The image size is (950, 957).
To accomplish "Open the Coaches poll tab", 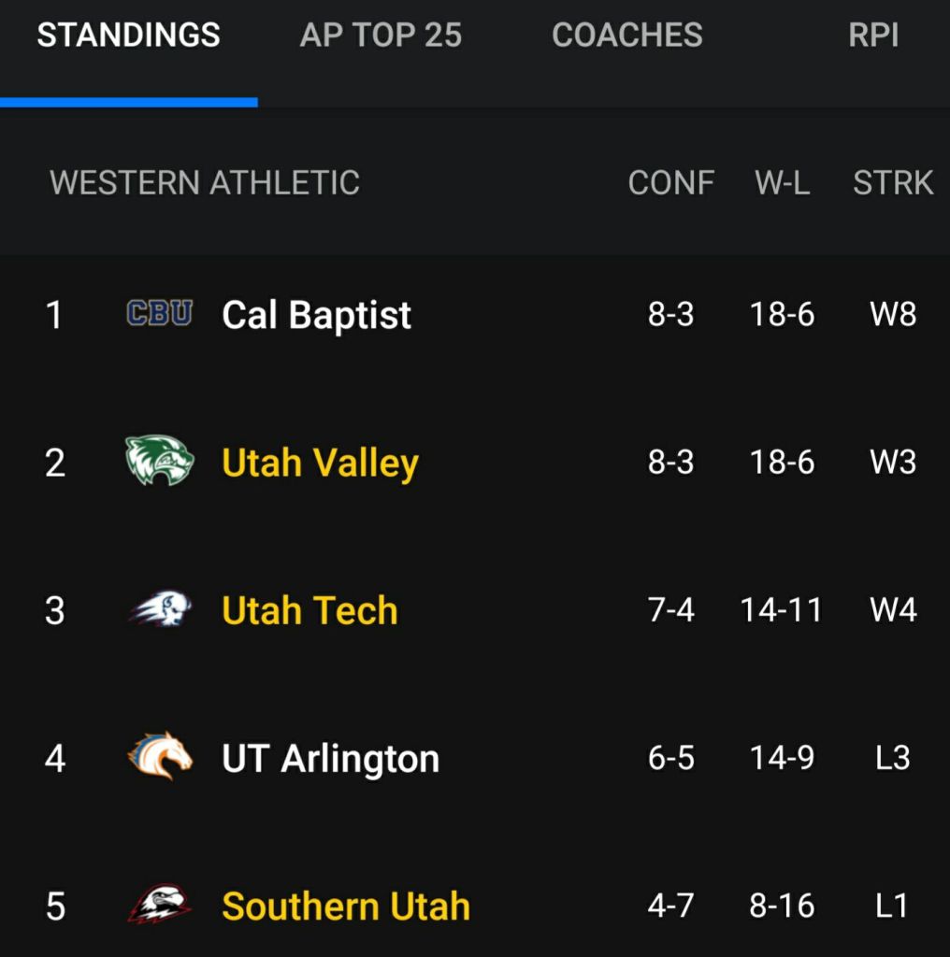I will point(627,36).
